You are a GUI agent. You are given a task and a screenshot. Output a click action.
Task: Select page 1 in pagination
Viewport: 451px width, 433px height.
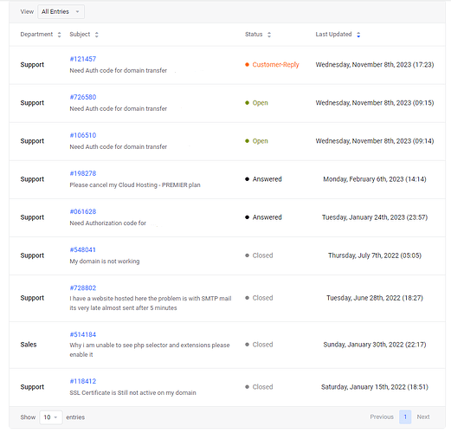click(x=405, y=417)
